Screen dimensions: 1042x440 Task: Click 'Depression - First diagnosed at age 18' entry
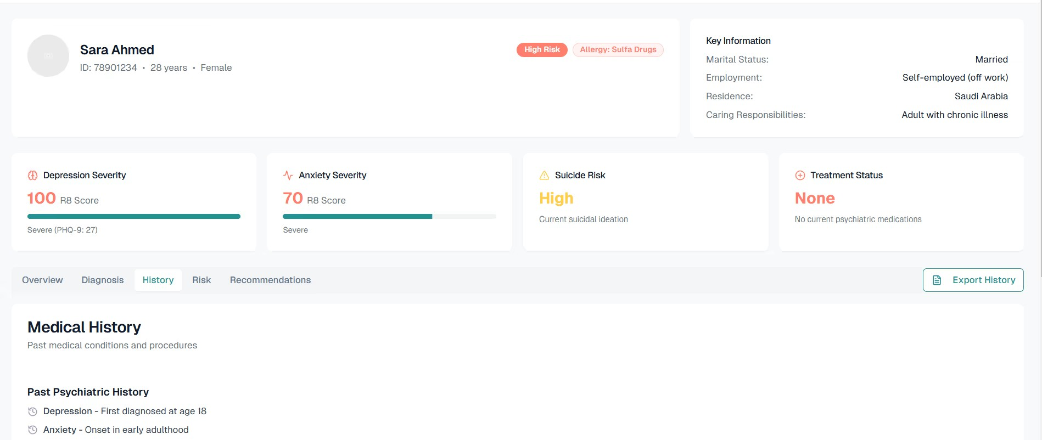pos(125,411)
